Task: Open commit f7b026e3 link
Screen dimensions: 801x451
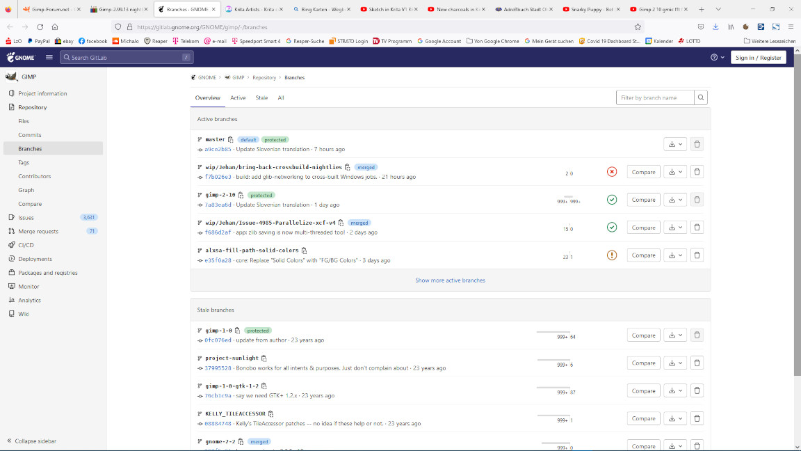Action: pyautogui.click(x=218, y=177)
